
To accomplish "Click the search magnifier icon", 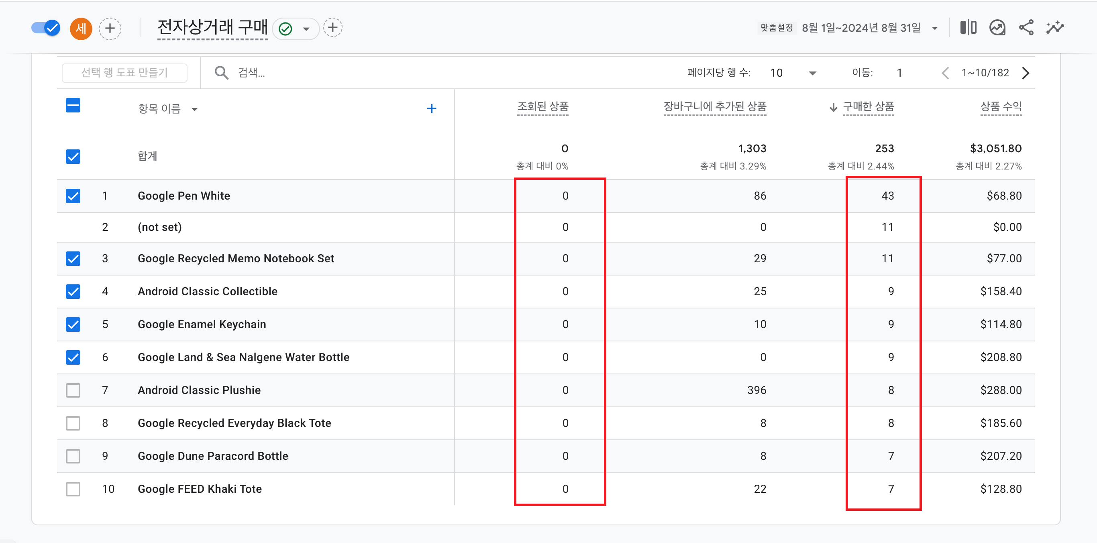I will [x=221, y=73].
